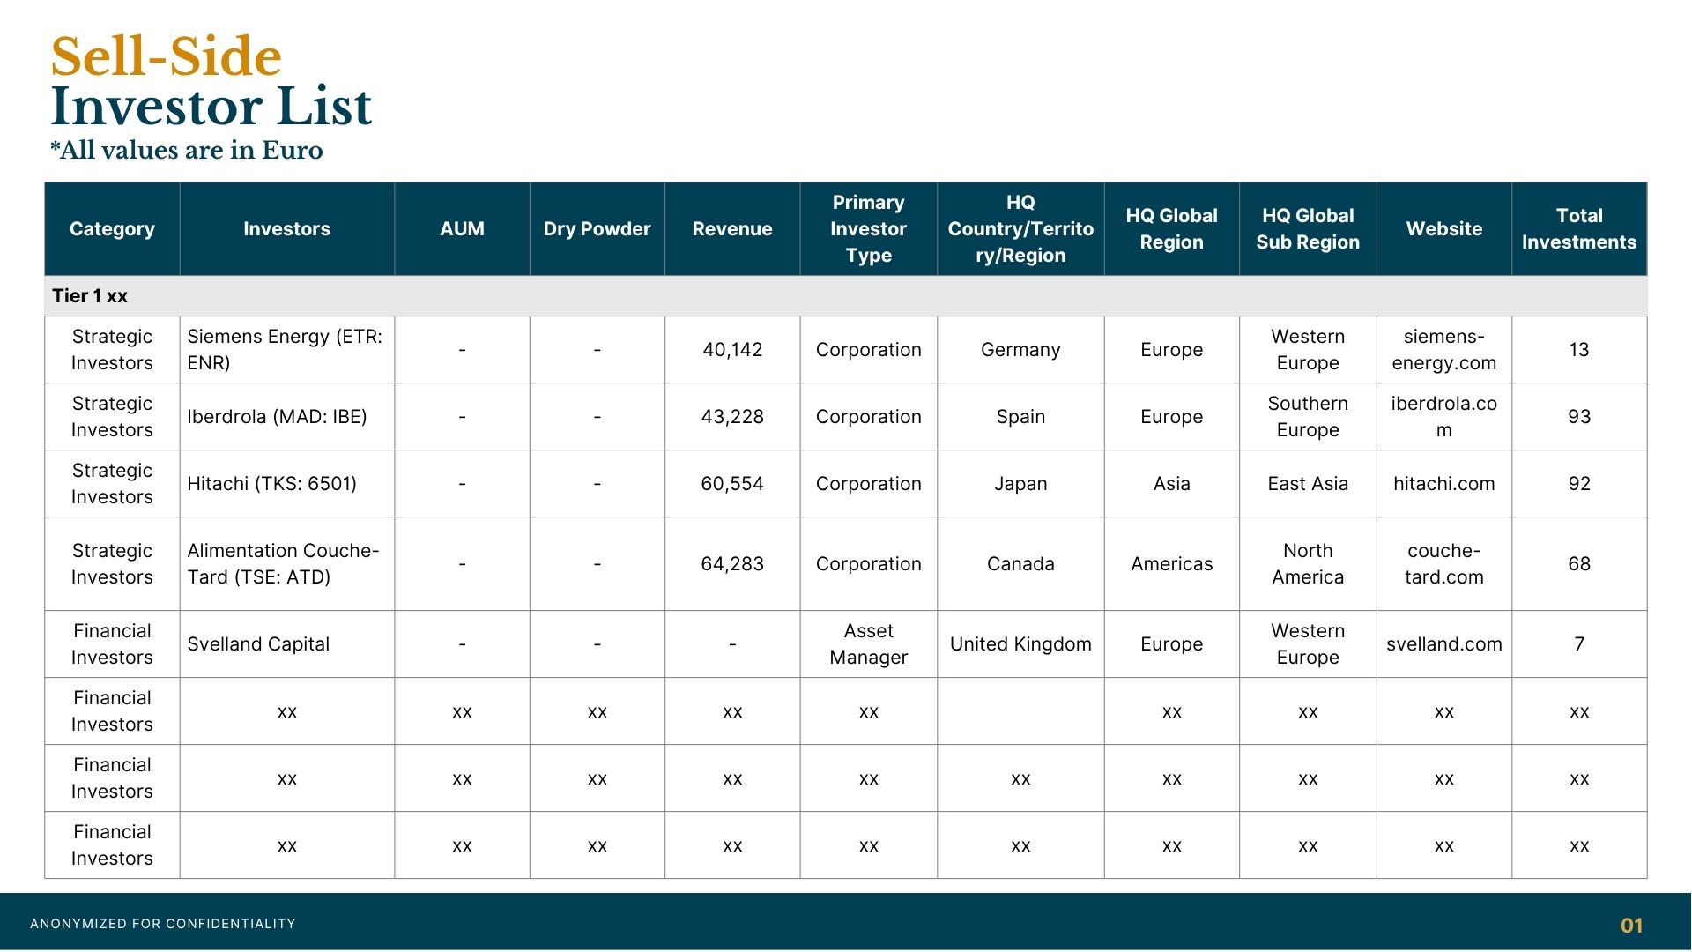1692x952 pixels.
Task: Select Strategic Investors category in Hitachi row
Action: pos(112,484)
